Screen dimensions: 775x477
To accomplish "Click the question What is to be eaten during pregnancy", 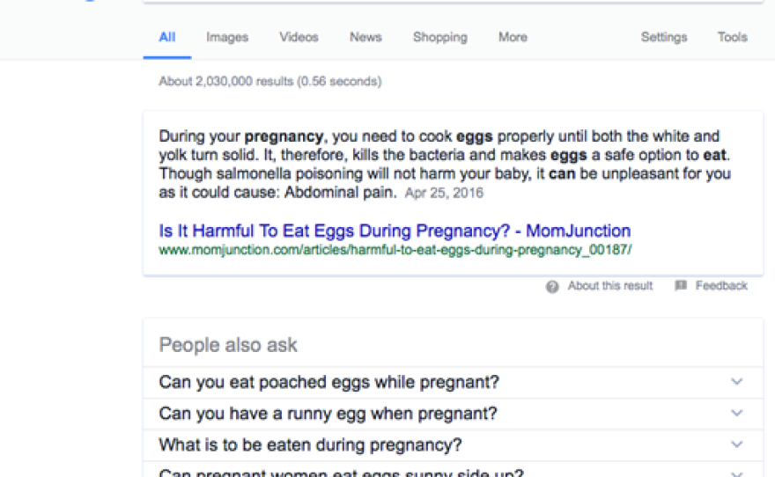I will click(x=310, y=444).
